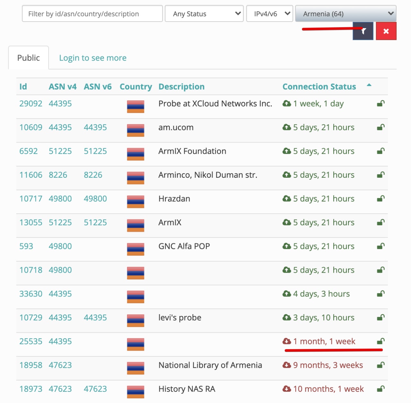The height and width of the screenshot is (403, 411).
Task: Click Armenia flag in ArmIX Foundation row
Action: [136, 154]
